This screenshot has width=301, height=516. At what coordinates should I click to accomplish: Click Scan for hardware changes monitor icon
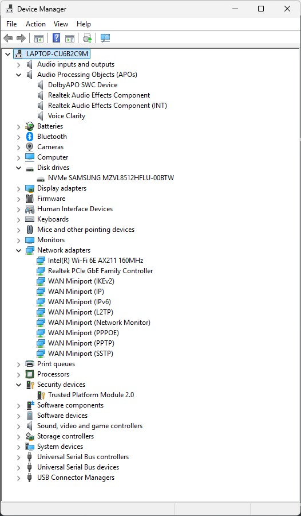click(105, 38)
